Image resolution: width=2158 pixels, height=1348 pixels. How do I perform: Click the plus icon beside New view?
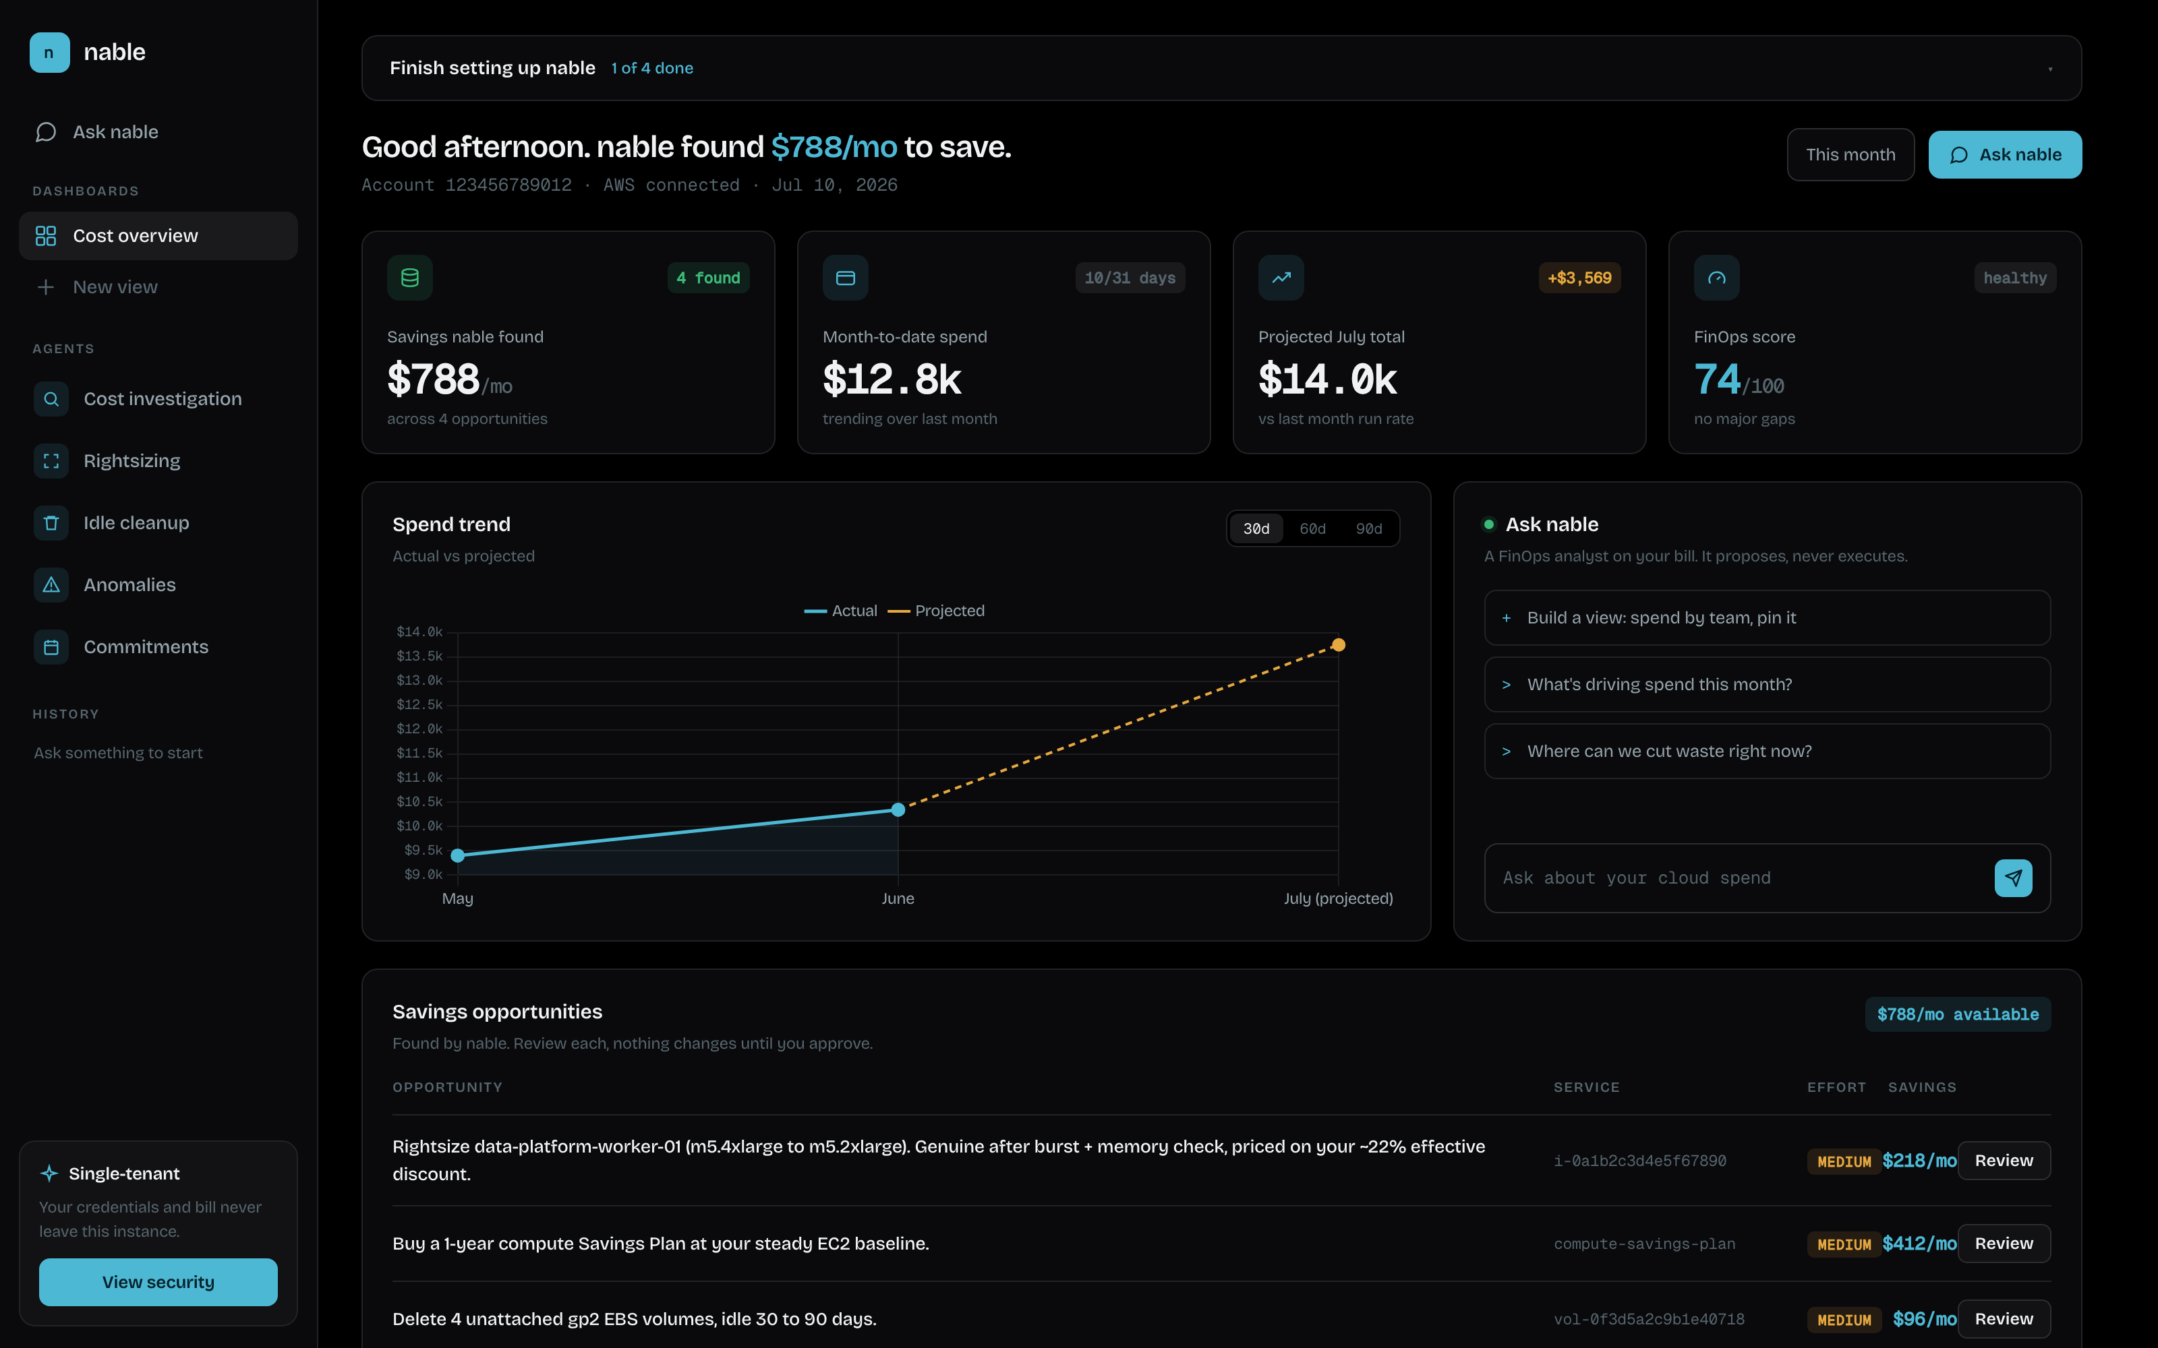45,287
